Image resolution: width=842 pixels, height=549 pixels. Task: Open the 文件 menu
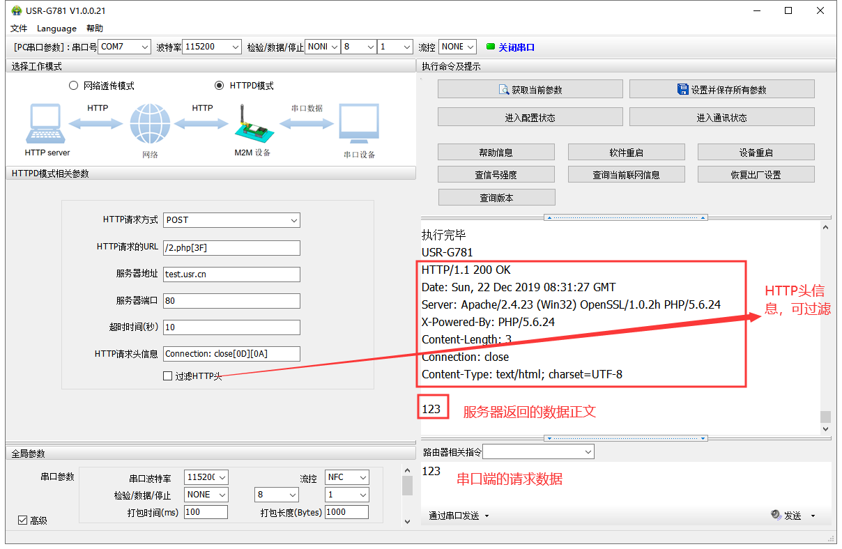(x=19, y=29)
